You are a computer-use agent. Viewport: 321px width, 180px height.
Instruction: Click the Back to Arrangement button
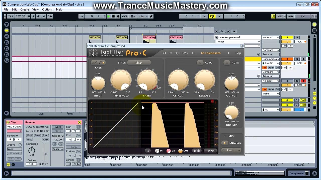point(133,16)
